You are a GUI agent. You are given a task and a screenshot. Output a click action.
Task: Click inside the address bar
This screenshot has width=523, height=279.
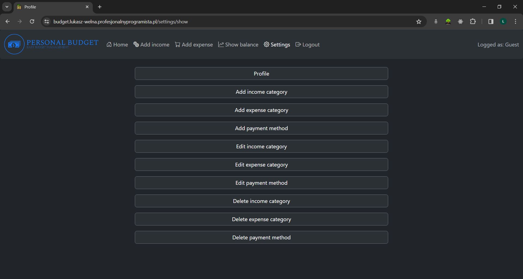191,21
